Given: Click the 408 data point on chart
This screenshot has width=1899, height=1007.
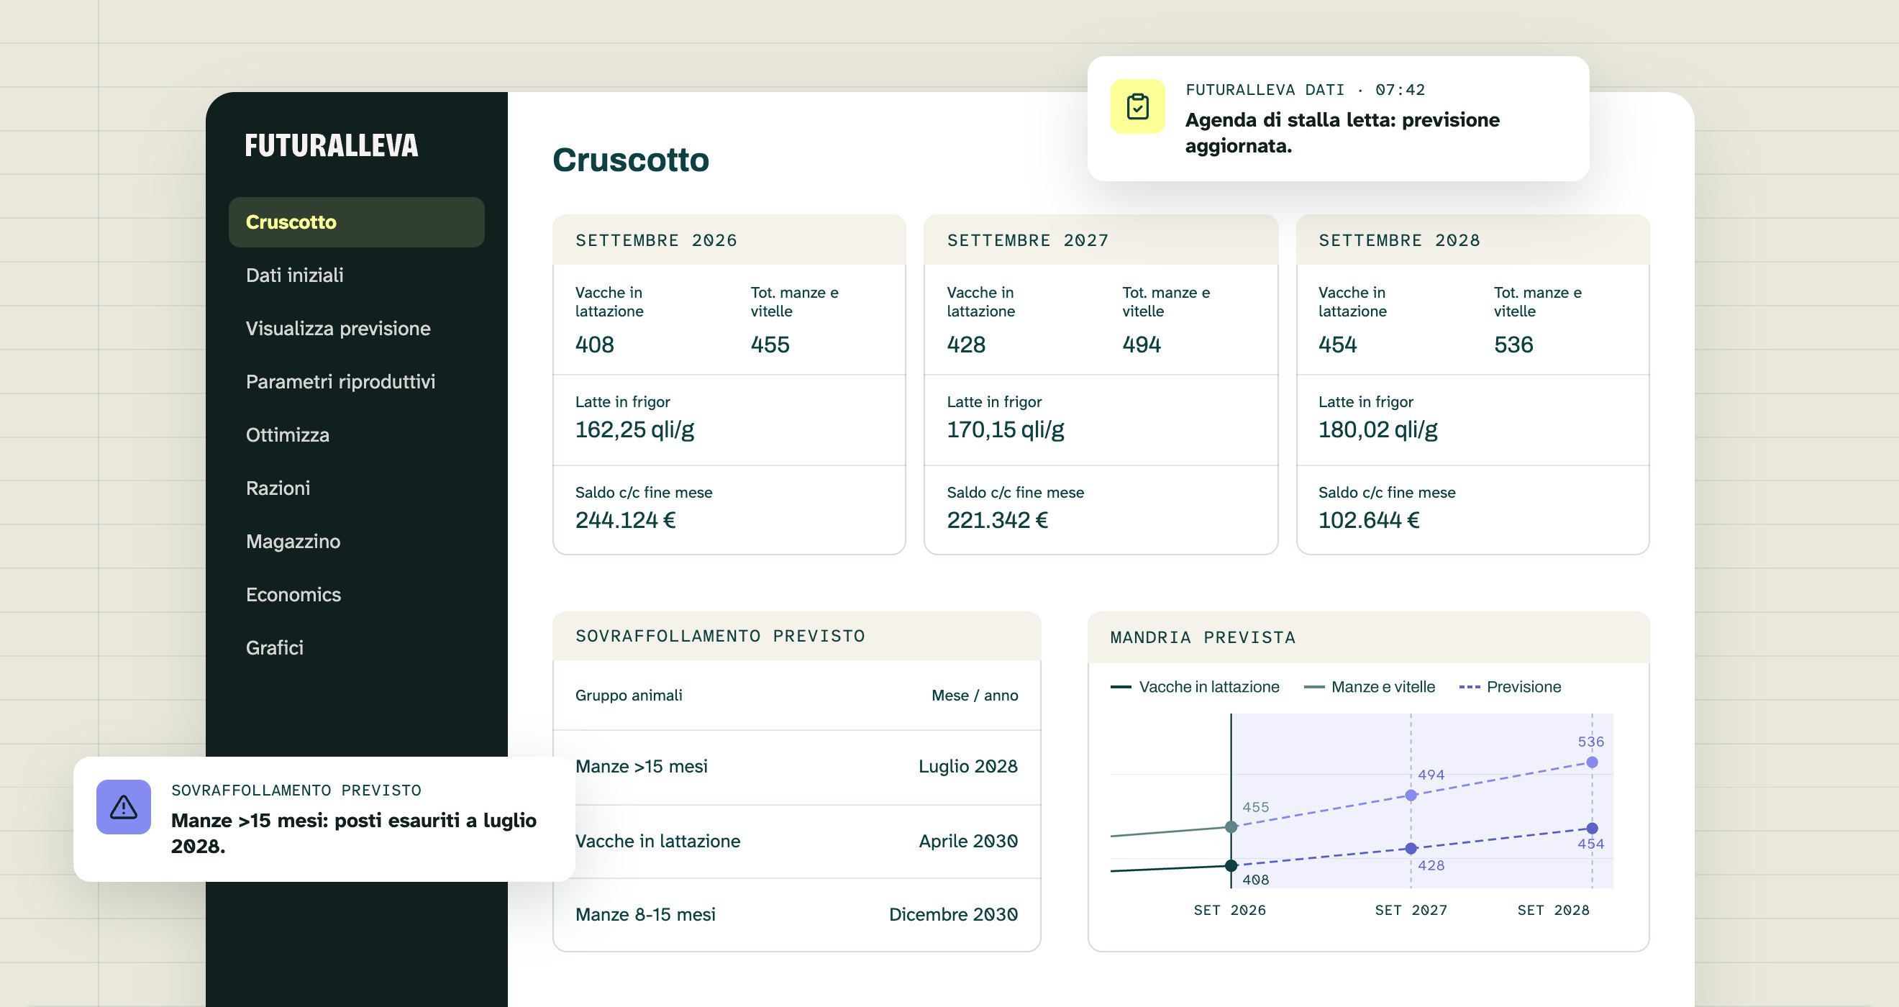Looking at the screenshot, I should [1231, 865].
